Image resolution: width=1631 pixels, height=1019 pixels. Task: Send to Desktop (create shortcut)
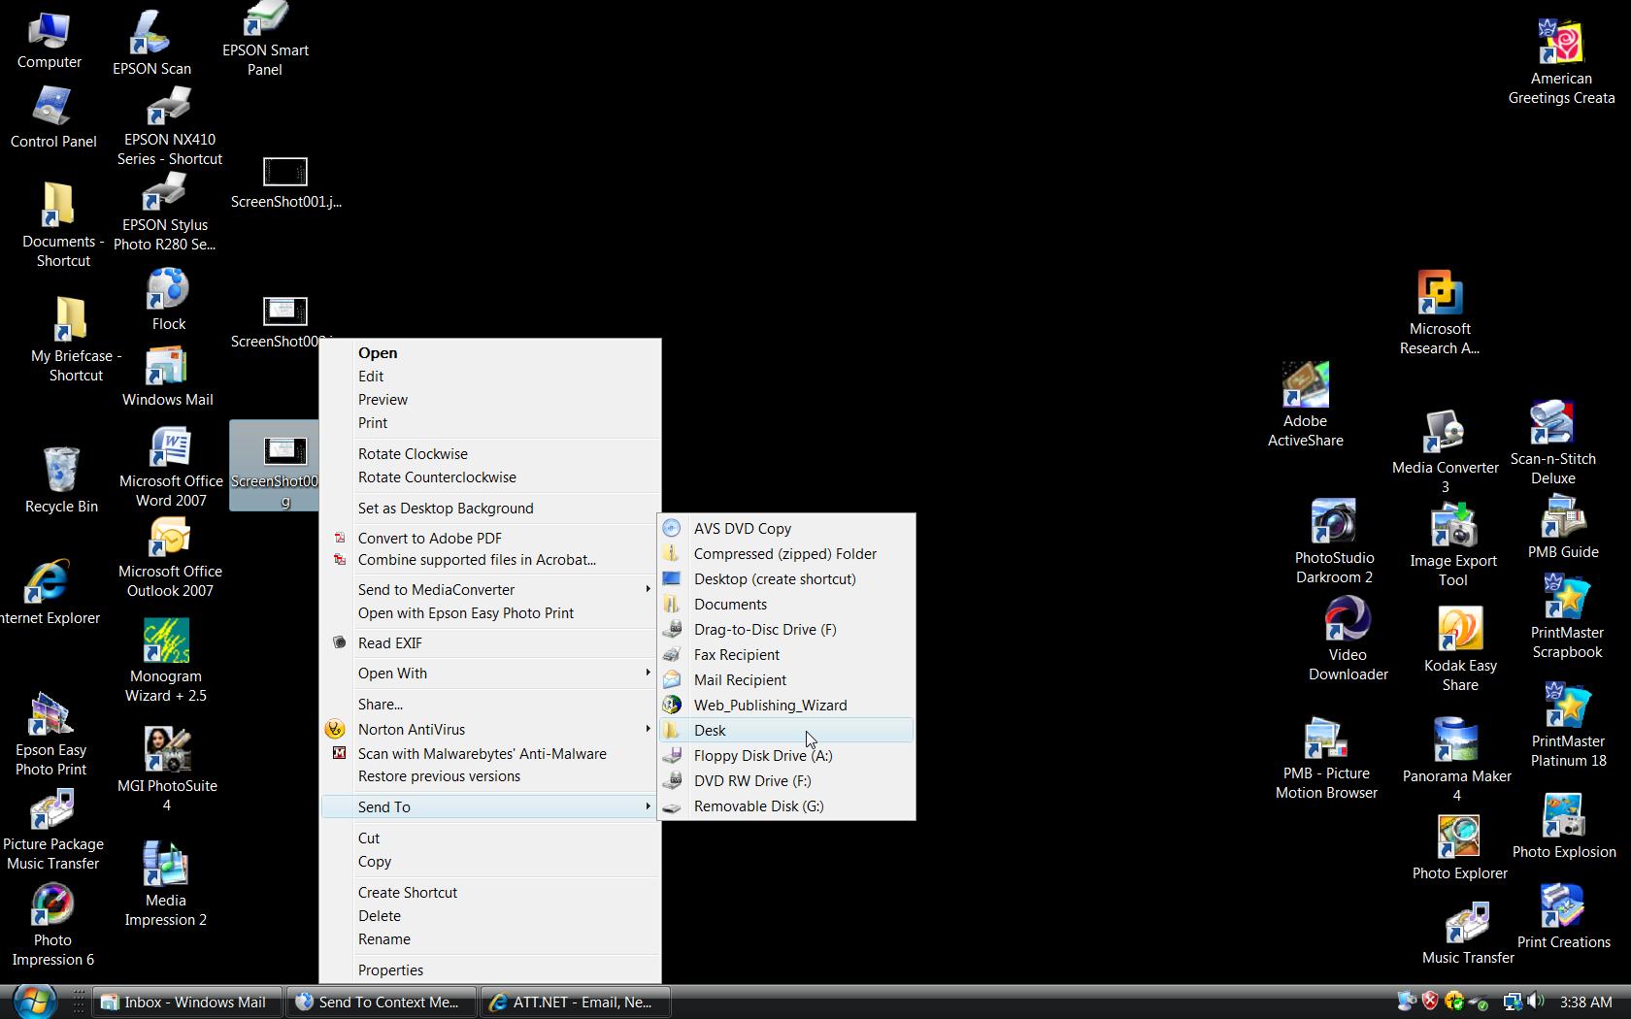pyautogui.click(x=786, y=578)
